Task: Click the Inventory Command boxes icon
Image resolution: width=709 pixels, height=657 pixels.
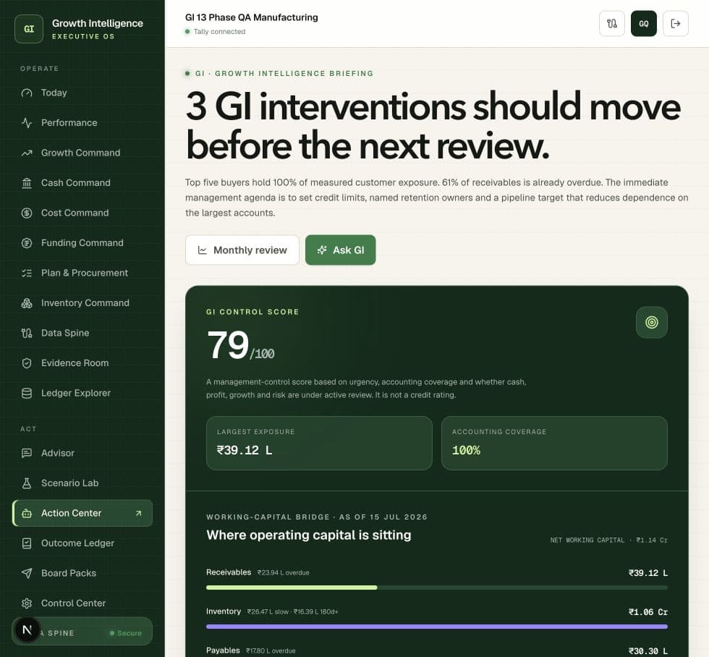Action: [27, 303]
